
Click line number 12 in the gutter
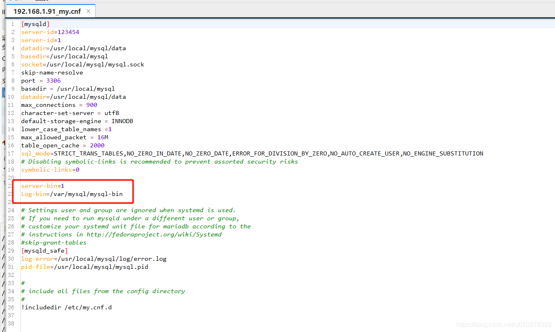pyautogui.click(x=11, y=113)
